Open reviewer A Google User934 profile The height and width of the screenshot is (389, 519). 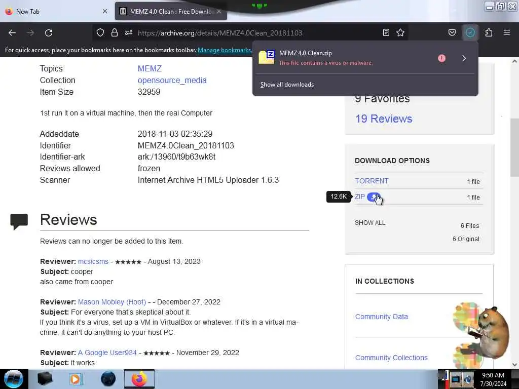point(107,353)
